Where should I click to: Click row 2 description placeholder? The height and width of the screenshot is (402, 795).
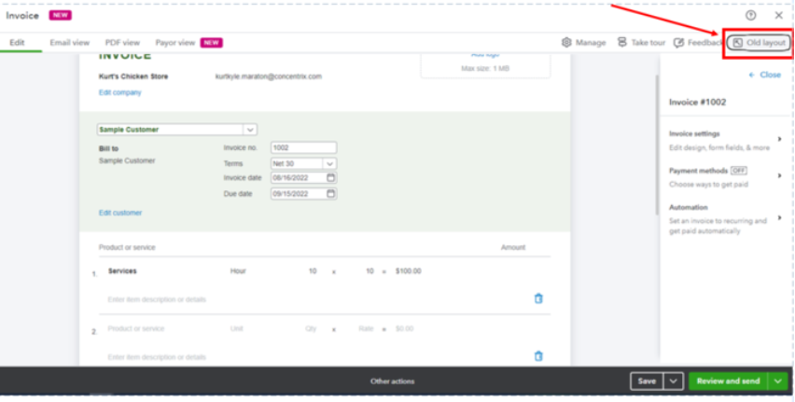coord(157,357)
